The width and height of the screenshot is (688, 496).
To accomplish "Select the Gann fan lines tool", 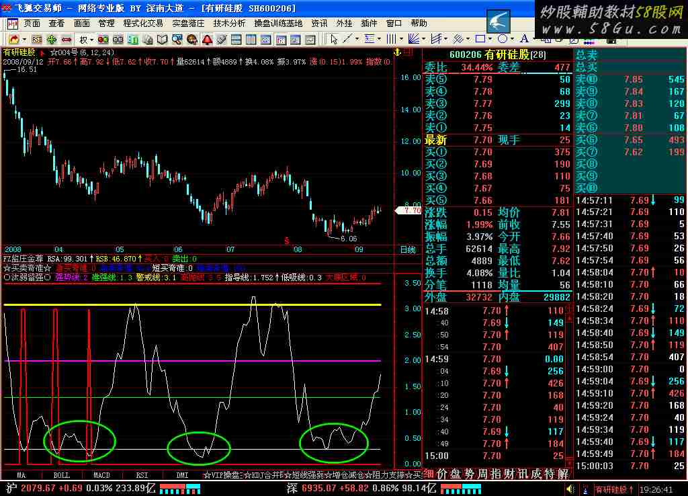I will [x=413, y=40].
